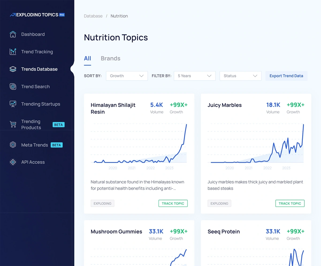Click BETA badge beside Trending Products

[x=58, y=125]
